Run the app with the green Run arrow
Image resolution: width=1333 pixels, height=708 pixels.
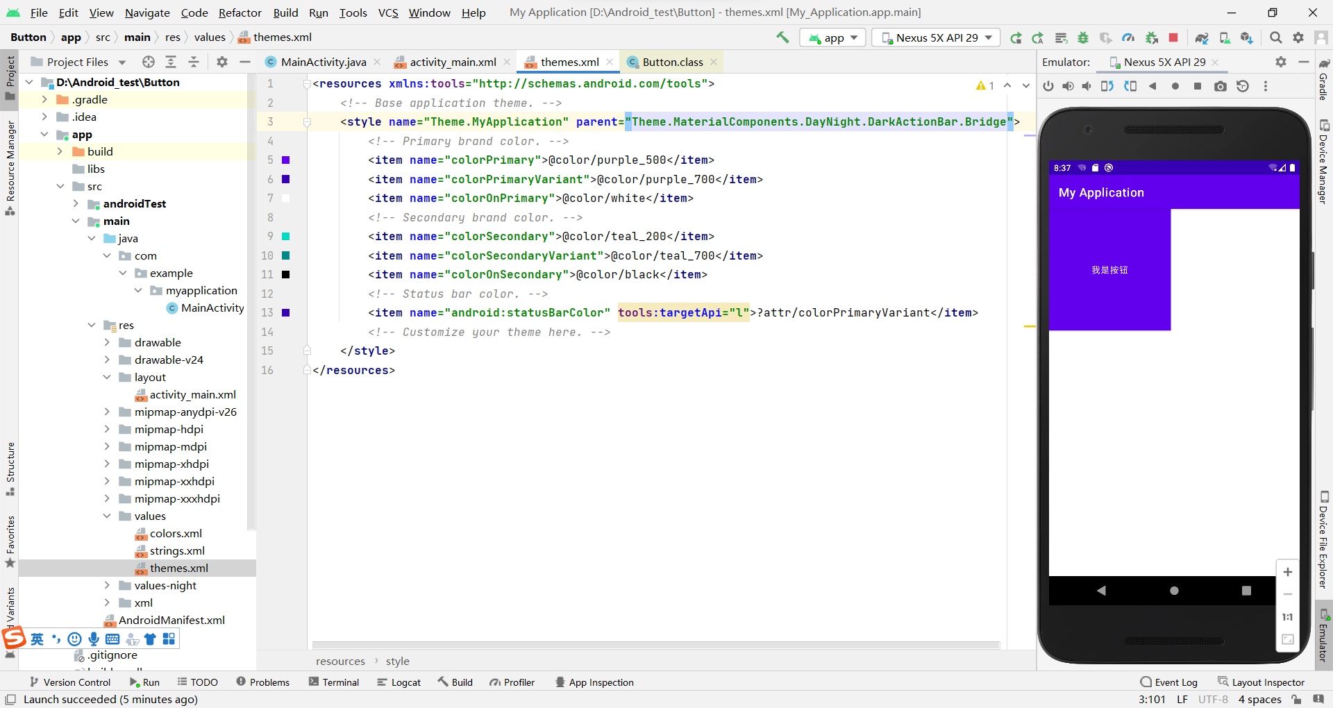pyautogui.click(x=1016, y=37)
